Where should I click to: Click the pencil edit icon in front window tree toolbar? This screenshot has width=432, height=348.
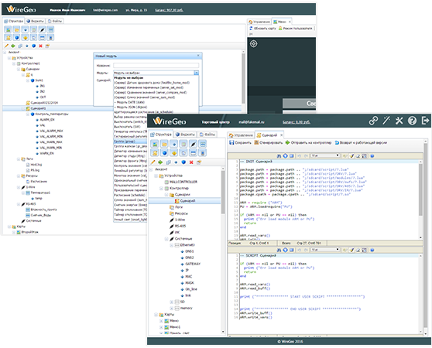pyautogui.click(x=153, y=162)
